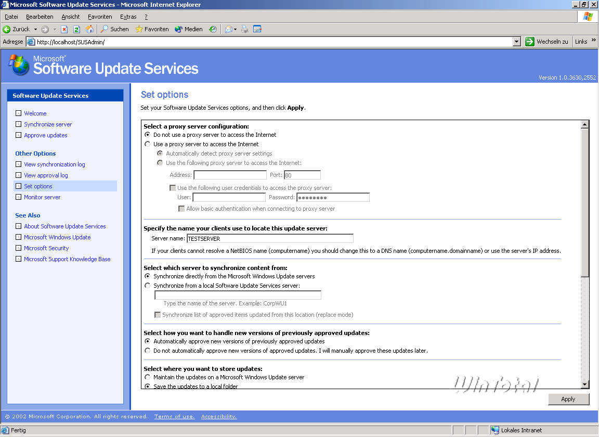Open the Datei menu
The width and height of the screenshot is (599, 437).
[11, 17]
